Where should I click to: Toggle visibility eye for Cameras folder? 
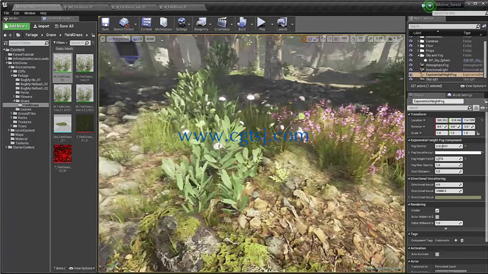pyautogui.click(x=411, y=41)
